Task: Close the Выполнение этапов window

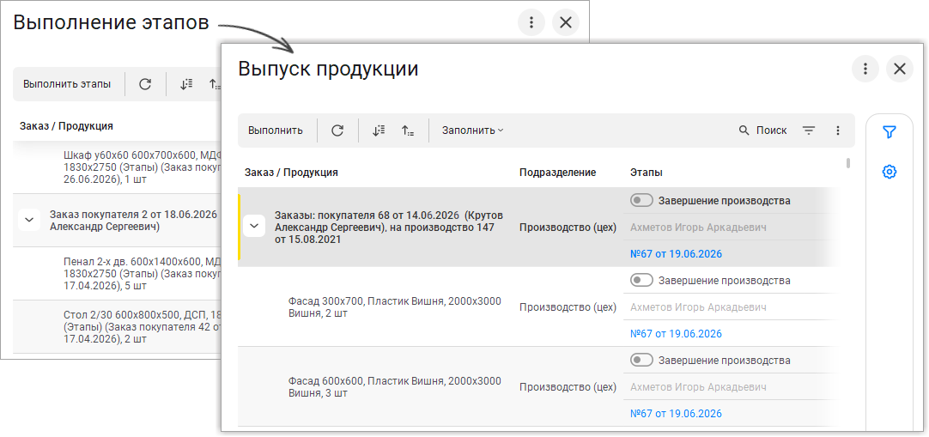Action: (x=566, y=22)
